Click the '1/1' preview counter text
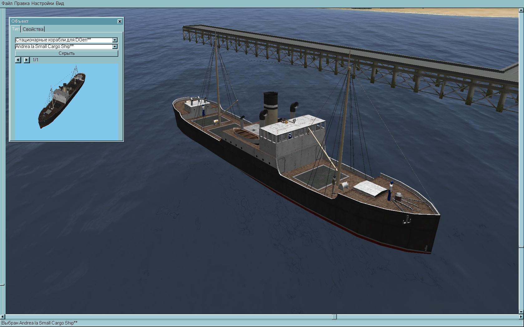Viewport: 524px width, 327px height. pos(36,60)
